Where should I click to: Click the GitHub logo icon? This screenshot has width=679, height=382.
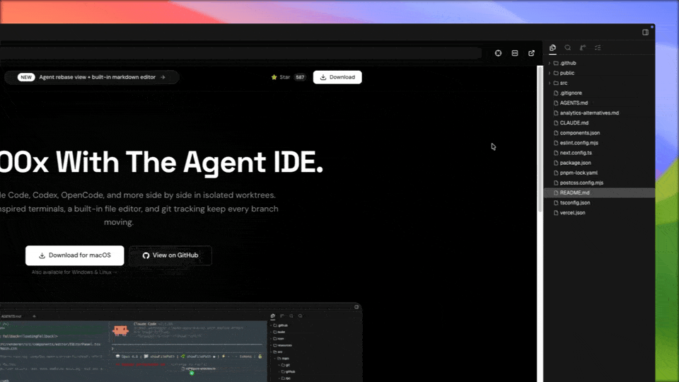[146, 255]
